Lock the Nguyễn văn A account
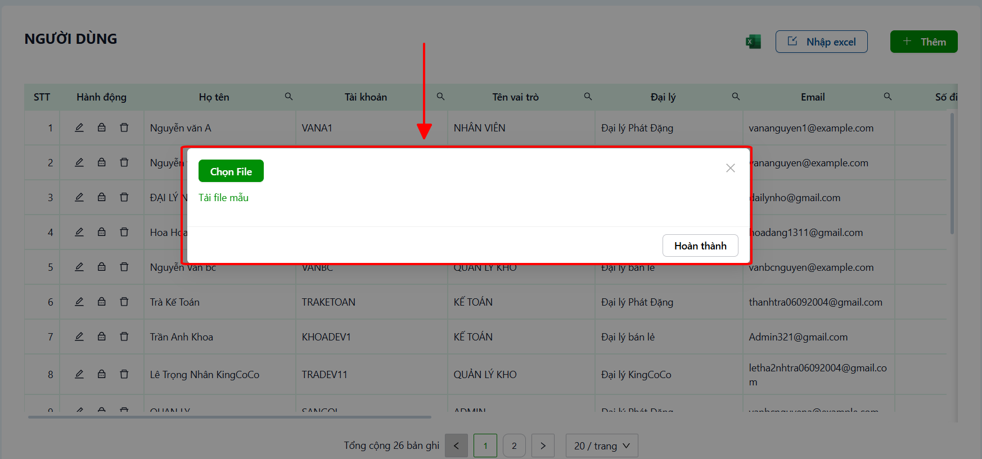The height and width of the screenshot is (459, 982). tap(102, 128)
